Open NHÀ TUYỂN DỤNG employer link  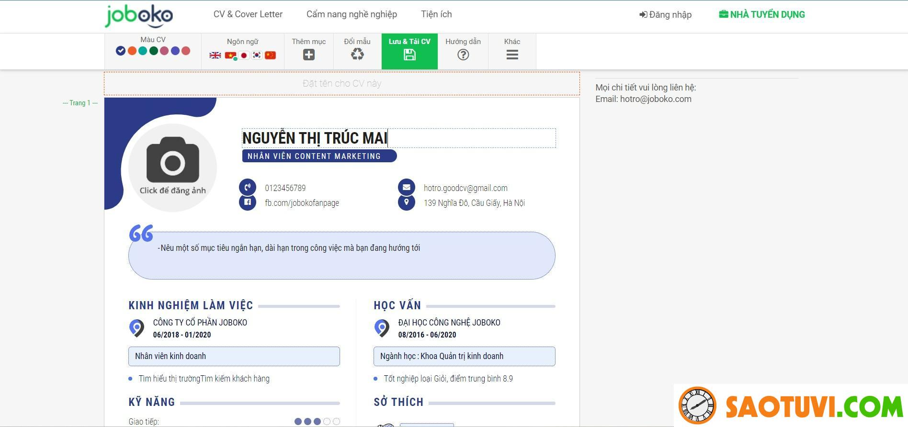762,14
